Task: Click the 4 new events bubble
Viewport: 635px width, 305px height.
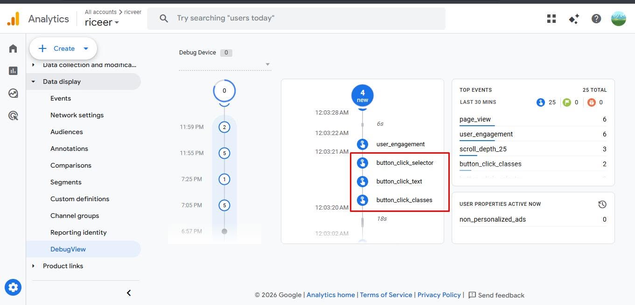Action: [x=363, y=96]
